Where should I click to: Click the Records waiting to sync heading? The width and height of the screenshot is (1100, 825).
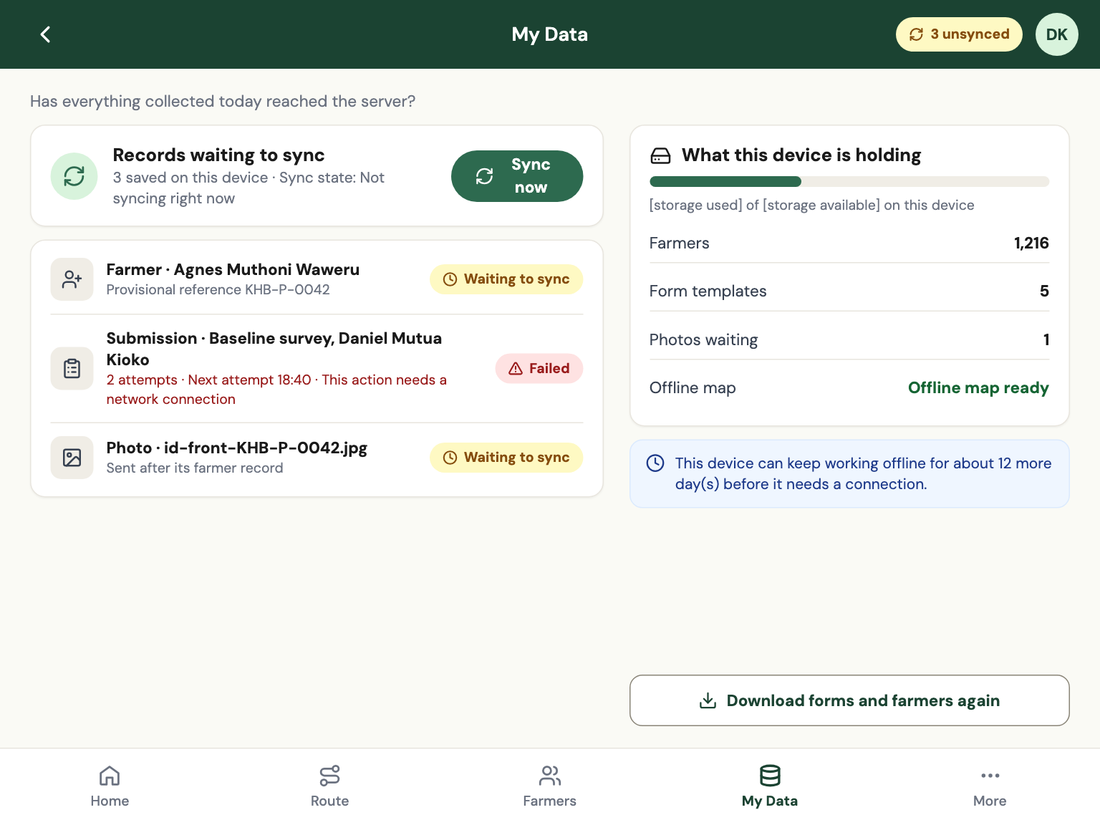(218, 155)
